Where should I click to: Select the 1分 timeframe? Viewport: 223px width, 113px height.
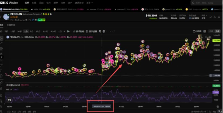coord(26,31)
